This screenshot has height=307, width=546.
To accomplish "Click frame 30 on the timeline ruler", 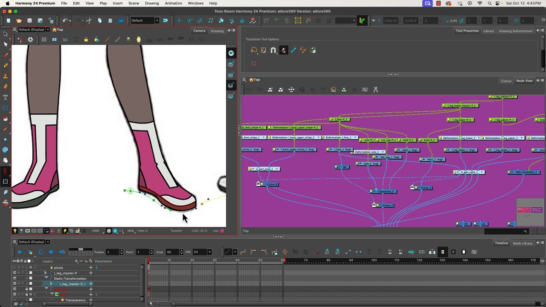I will tap(215, 260).
